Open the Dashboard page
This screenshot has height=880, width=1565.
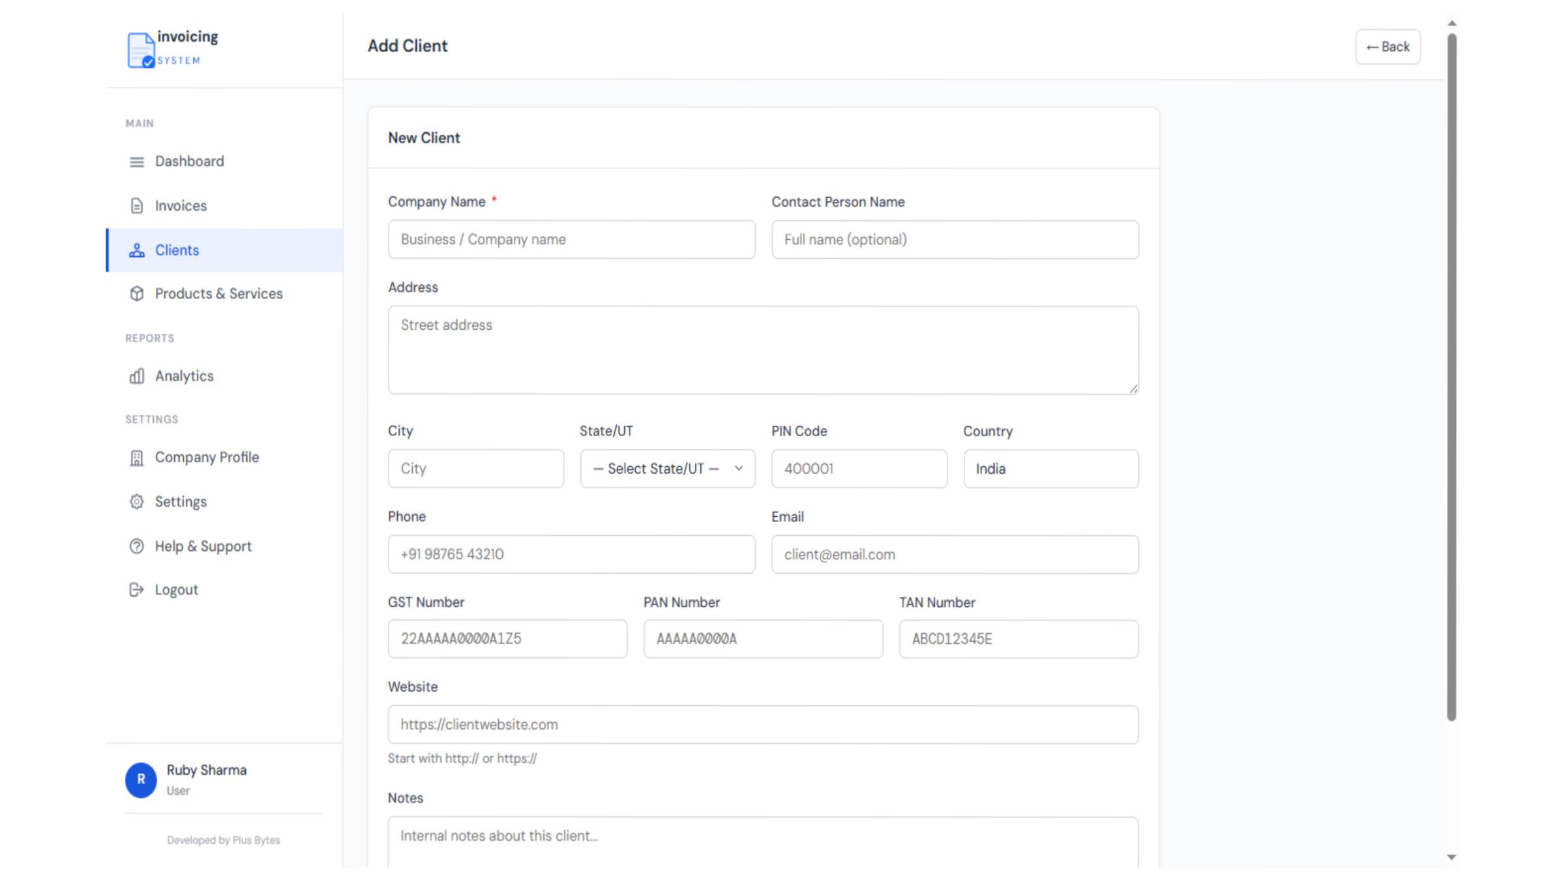pyautogui.click(x=224, y=162)
